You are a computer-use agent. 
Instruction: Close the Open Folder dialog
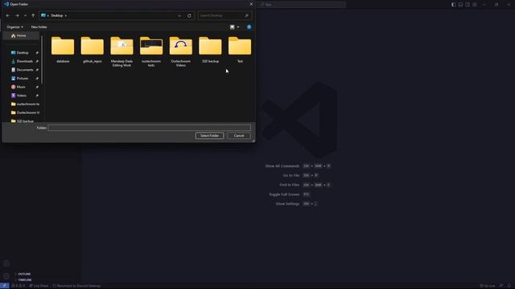[x=251, y=4]
